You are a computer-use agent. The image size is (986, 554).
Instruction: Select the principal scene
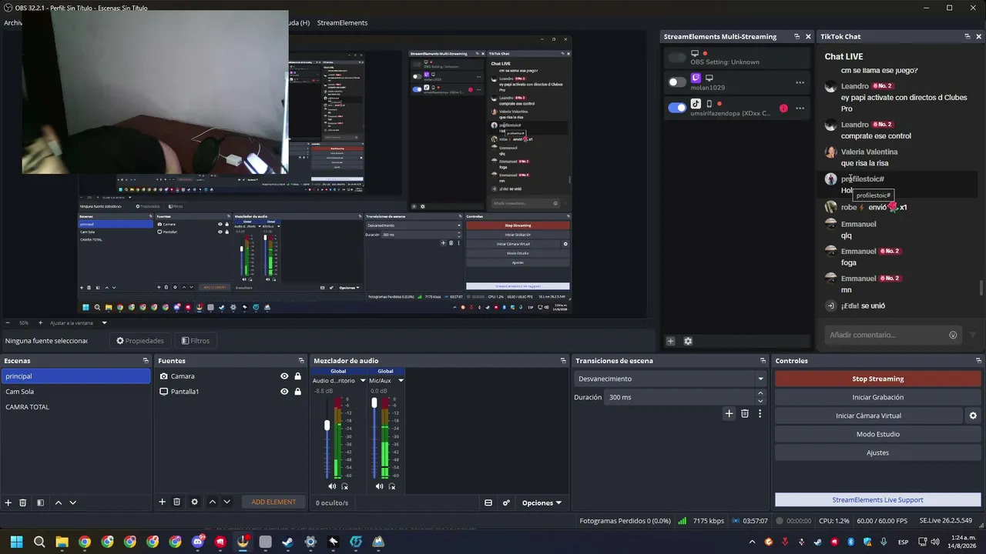pyautogui.click(x=76, y=376)
